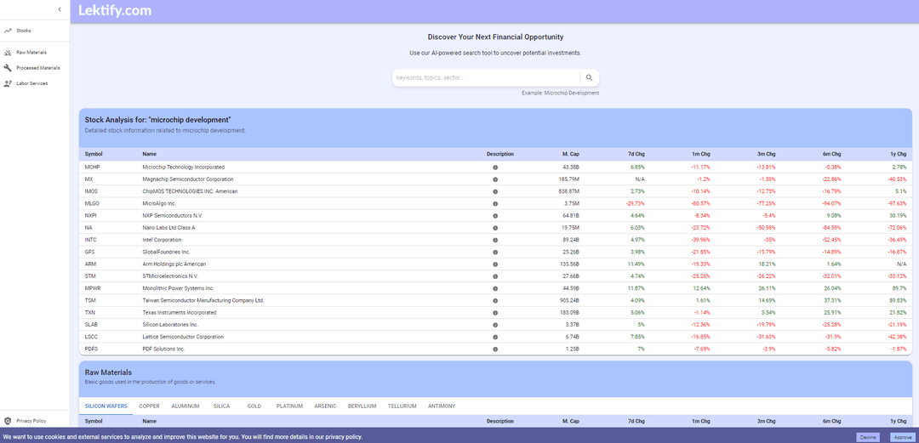The image size is (919, 443).
Task: Show description info for NXP Semiconductors
Action: [x=495, y=216]
